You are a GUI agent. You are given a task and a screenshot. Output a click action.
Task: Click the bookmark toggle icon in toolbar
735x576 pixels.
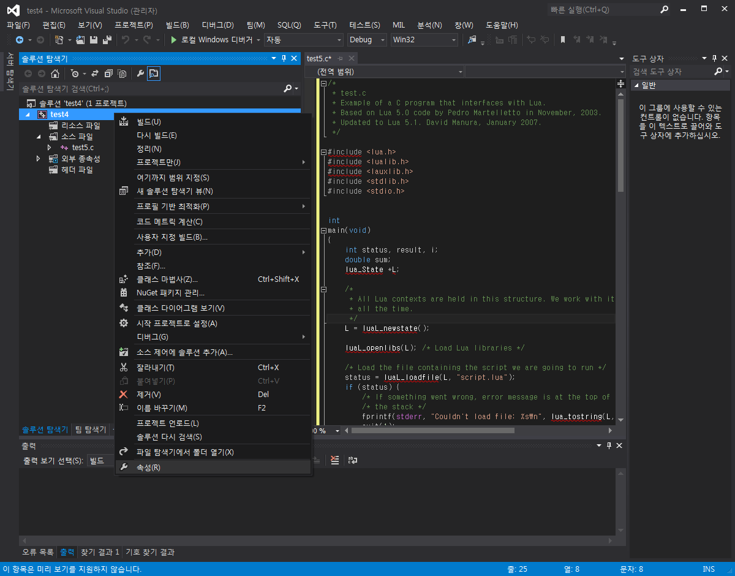pyautogui.click(x=563, y=40)
